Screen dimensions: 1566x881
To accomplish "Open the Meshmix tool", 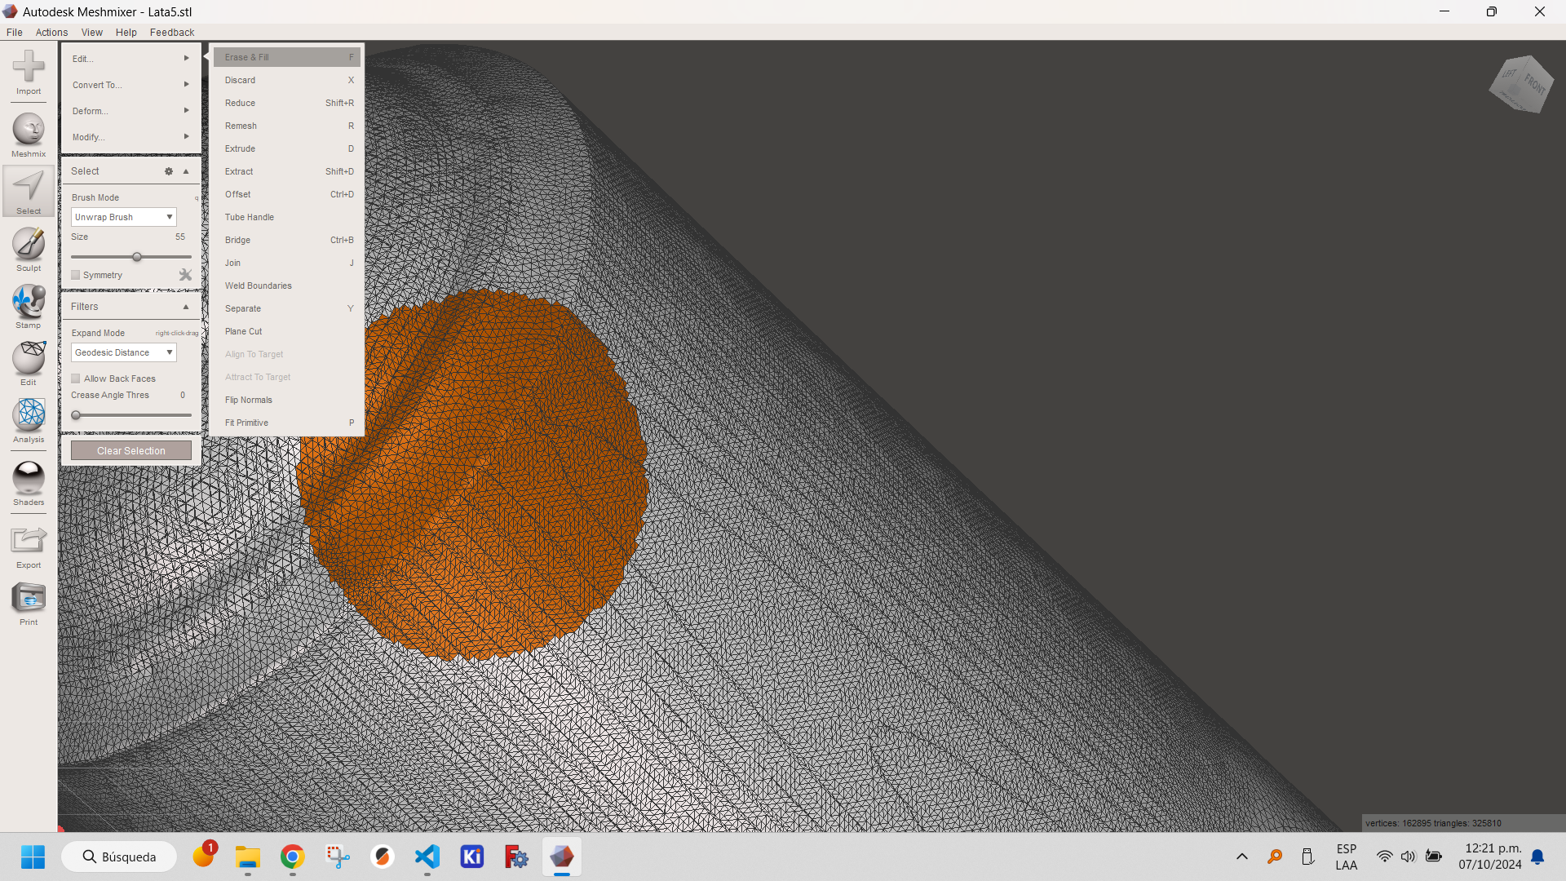I will point(29,135).
